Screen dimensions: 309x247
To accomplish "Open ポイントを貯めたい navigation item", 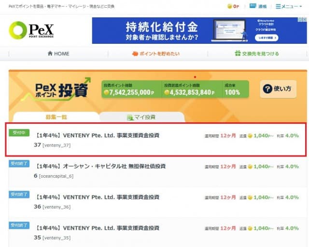I will (155, 53).
